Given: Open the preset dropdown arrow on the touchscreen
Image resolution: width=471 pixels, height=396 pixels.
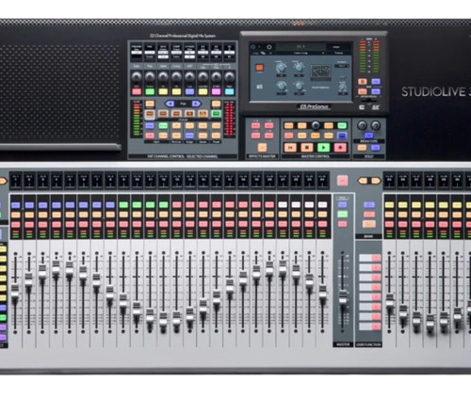Looking at the screenshot, I should pyautogui.click(x=323, y=54).
